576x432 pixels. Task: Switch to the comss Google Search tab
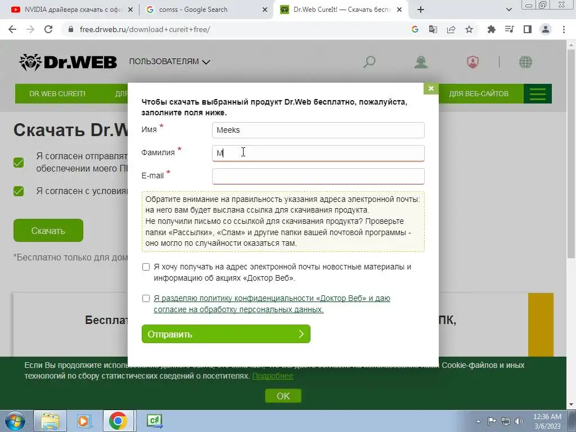[x=206, y=10]
